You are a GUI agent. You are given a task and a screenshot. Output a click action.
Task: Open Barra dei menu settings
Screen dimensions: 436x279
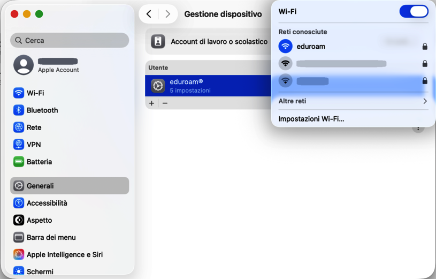[51, 237]
